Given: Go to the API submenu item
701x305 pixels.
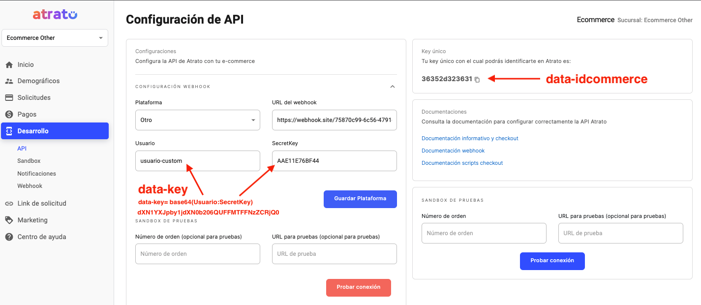Looking at the screenshot, I should [22, 148].
